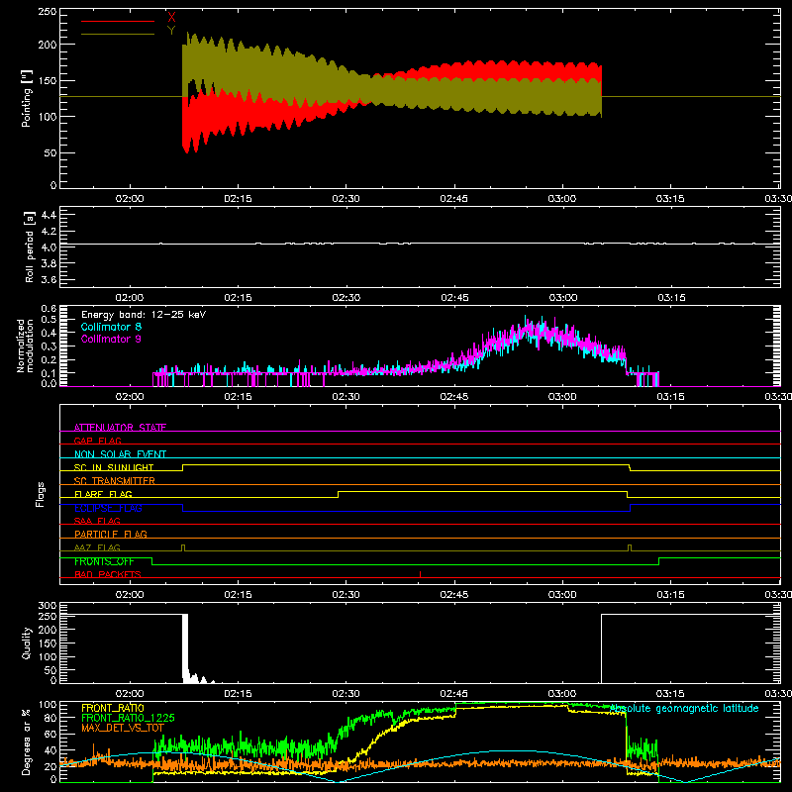Select the FRONT_RATIO legend entry
Image resolution: width=792 pixels, height=792 pixels.
pyautogui.click(x=113, y=708)
